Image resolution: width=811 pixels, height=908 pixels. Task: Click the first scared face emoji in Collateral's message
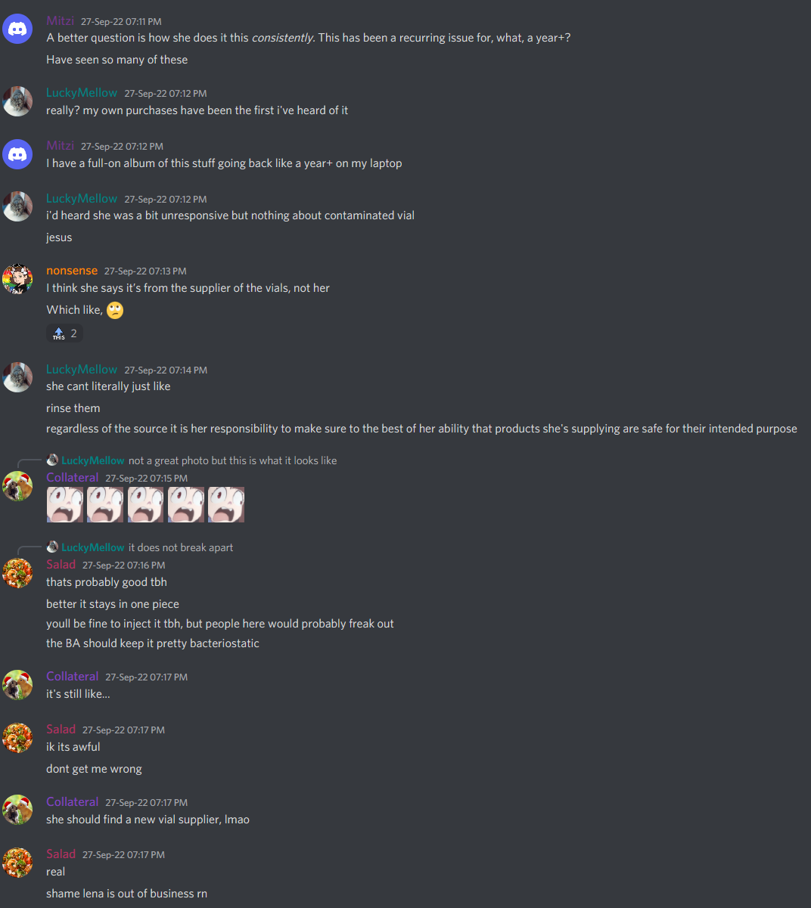click(x=65, y=504)
